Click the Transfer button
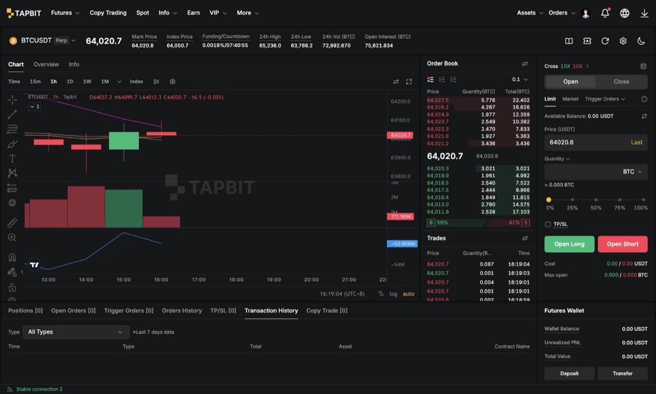 [x=622, y=374]
